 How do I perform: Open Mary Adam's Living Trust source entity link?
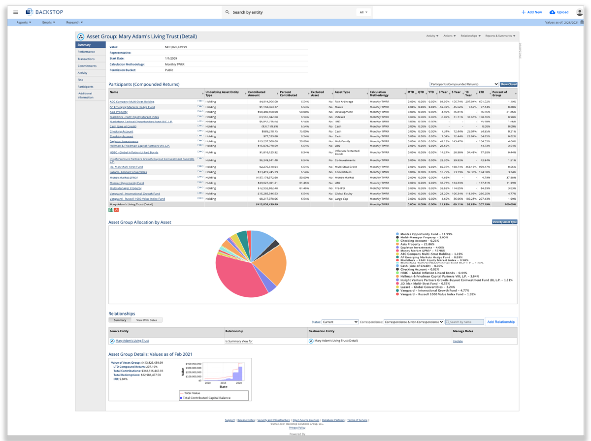click(x=132, y=341)
